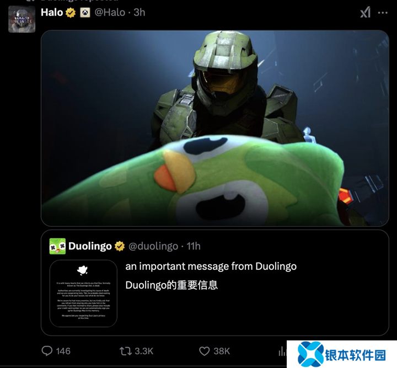This screenshot has height=368, width=397.
Task: Click the Xbox affiliate badge next to Halo
Action: coord(85,12)
